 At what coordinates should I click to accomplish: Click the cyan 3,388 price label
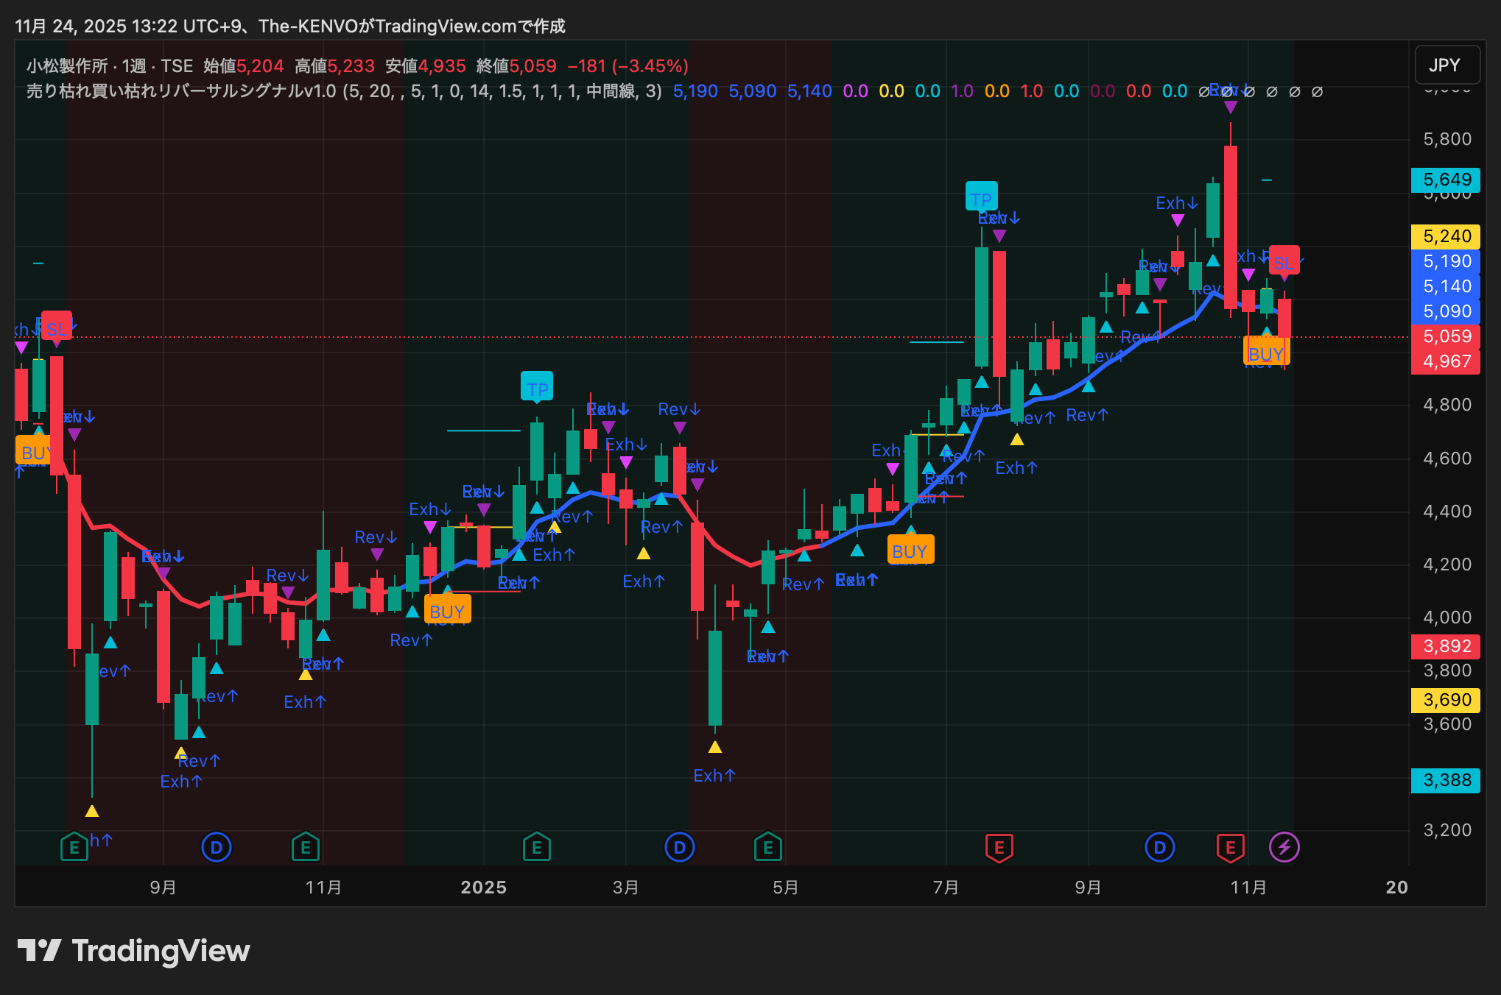coord(1446,780)
